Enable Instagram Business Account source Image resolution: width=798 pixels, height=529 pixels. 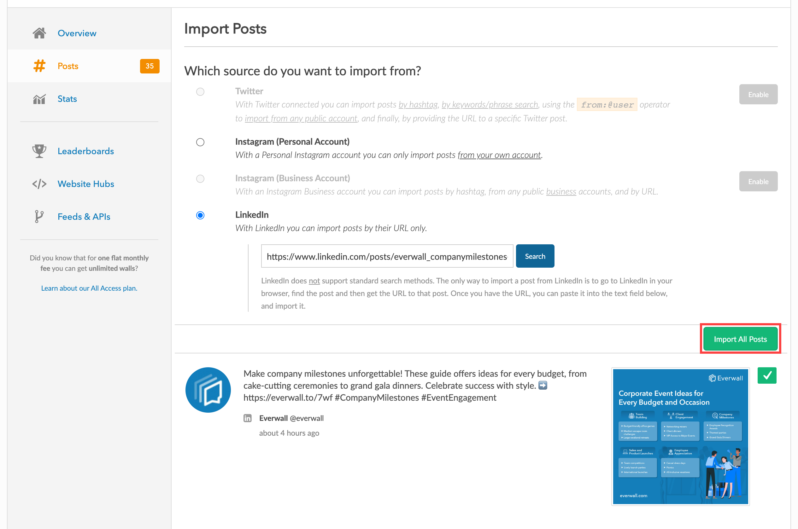coord(759,181)
